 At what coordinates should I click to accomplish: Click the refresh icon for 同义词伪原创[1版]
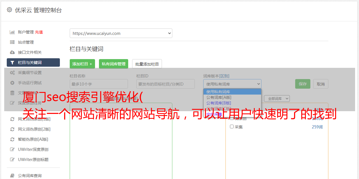[12, 119]
